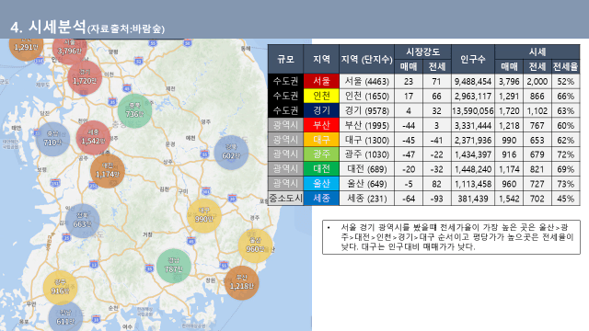Click the 인구수 column header

coord(473,59)
